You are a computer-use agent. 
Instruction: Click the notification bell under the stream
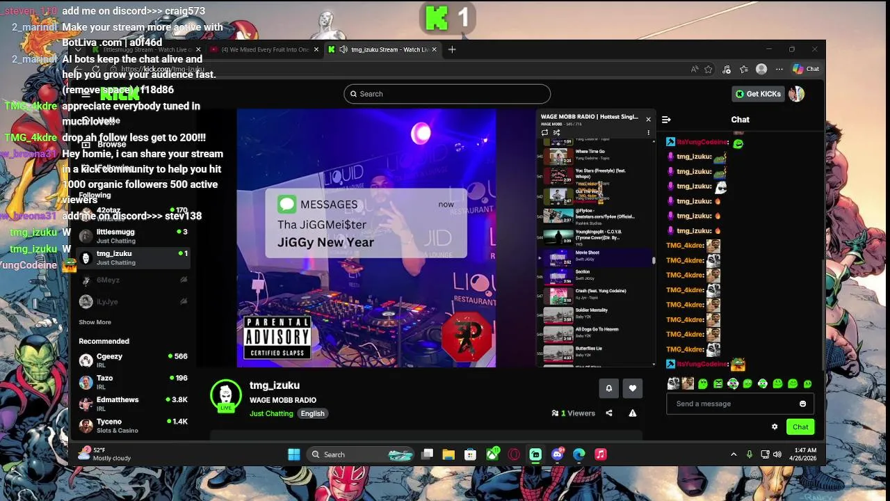[609, 388]
